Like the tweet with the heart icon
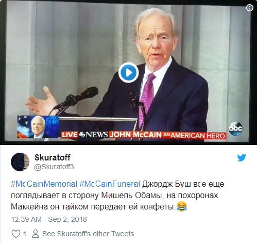The image size is (257, 243). (16, 234)
